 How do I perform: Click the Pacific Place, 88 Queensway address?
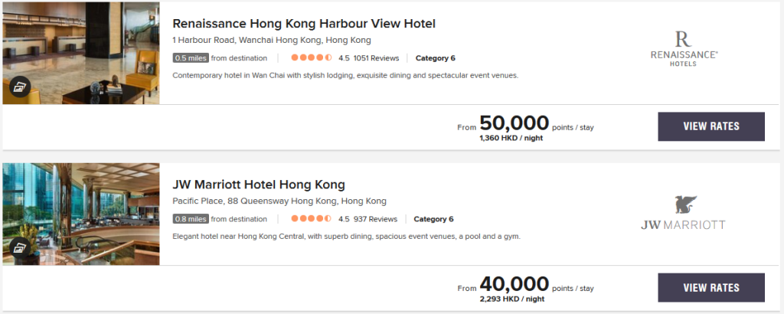[279, 201]
